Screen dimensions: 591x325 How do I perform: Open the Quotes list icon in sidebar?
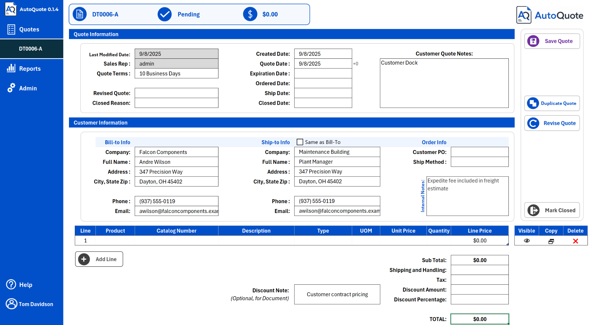pyautogui.click(x=11, y=29)
